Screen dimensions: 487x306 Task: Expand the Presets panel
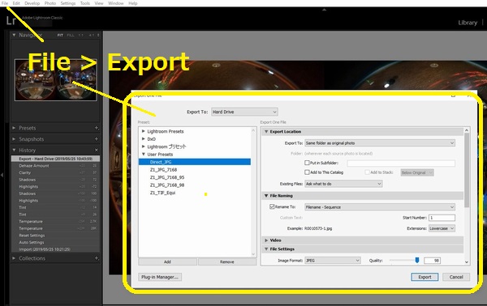coord(14,128)
